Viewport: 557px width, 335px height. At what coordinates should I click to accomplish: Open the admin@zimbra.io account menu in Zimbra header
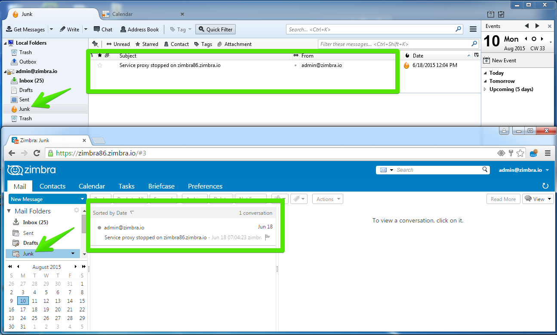[524, 170]
